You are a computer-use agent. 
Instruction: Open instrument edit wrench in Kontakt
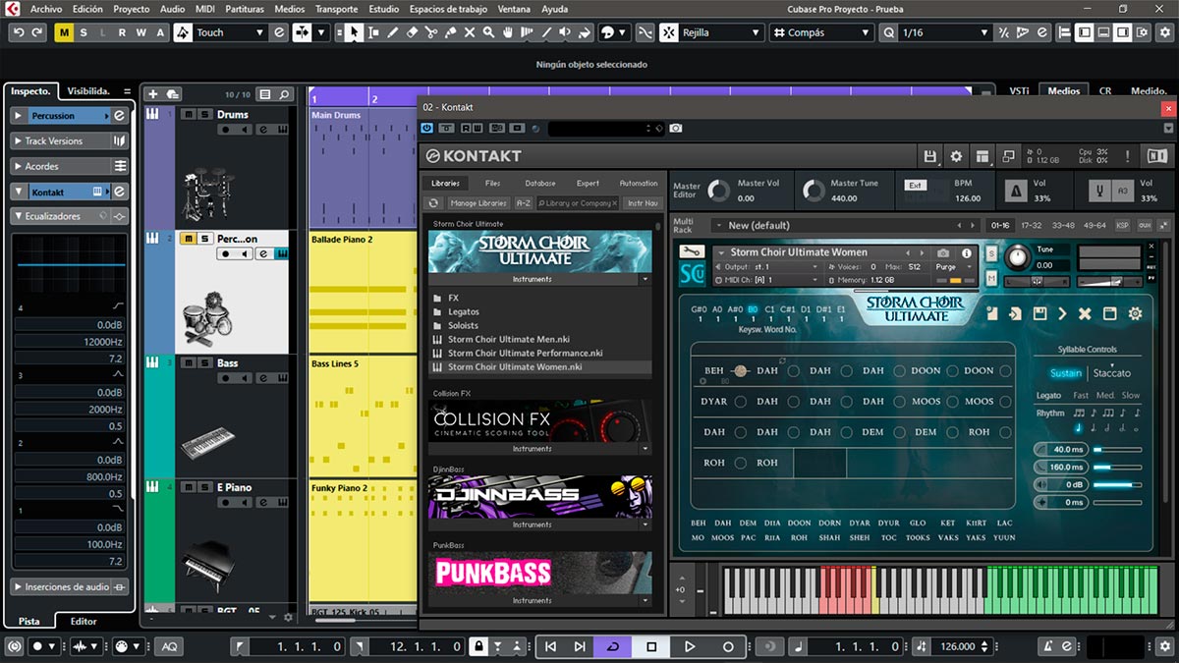[x=695, y=253]
